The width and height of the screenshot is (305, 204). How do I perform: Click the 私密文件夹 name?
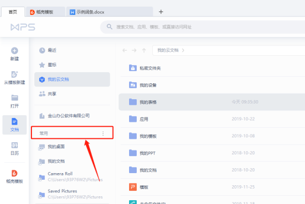coord(150,68)
